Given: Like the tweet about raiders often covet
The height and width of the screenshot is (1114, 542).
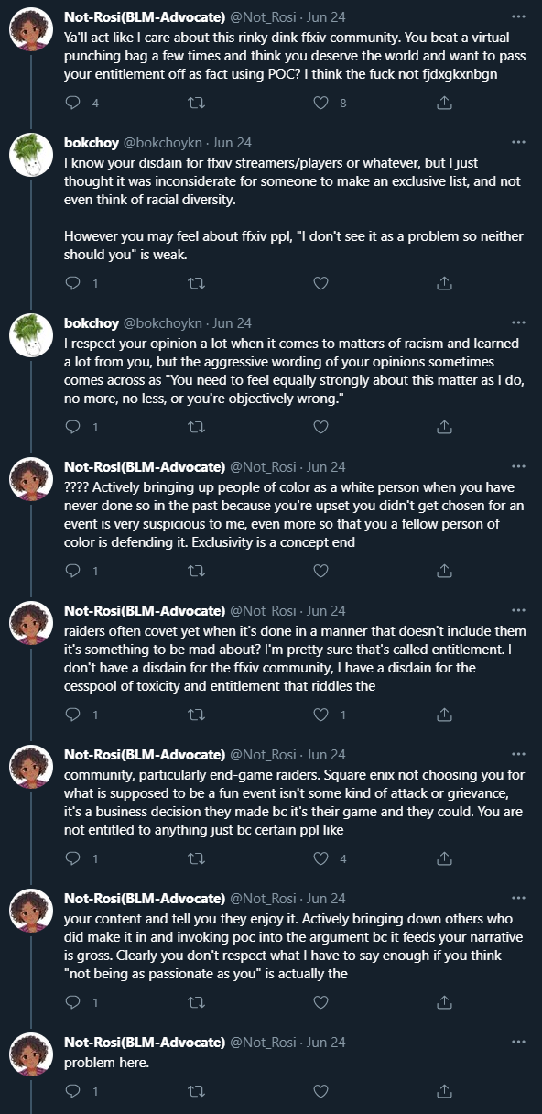Looking at the screenshot, I should (x=320, y=715).
